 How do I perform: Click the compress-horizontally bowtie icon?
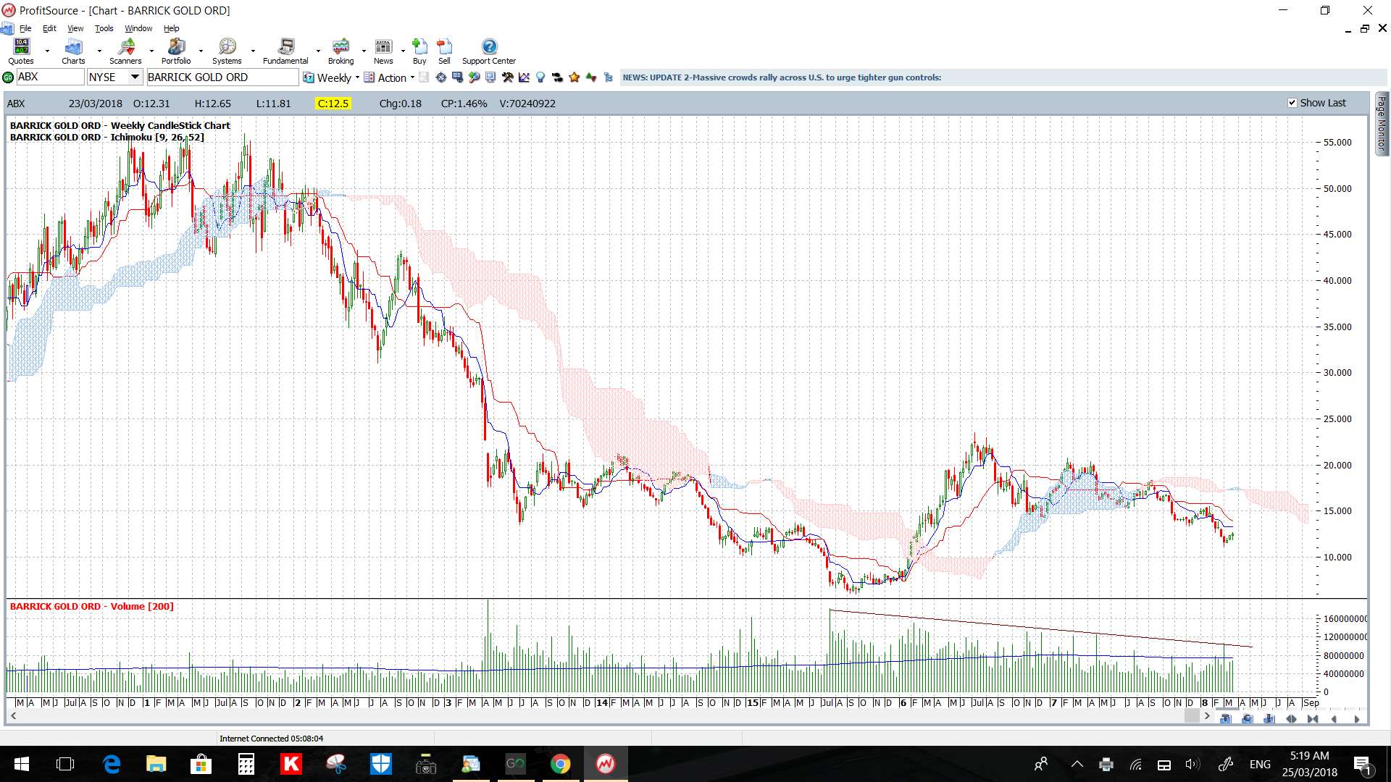(x=1313, y=719)
